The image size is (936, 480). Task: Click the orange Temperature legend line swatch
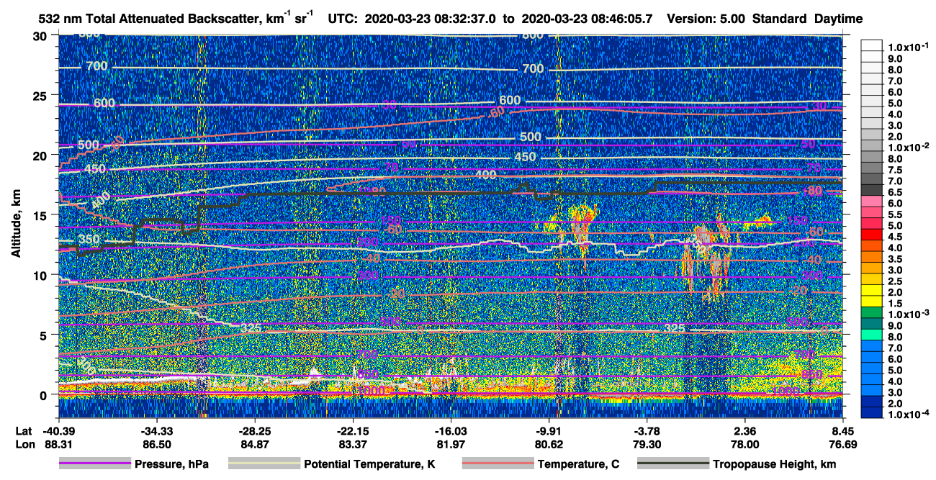click(498, 464)
